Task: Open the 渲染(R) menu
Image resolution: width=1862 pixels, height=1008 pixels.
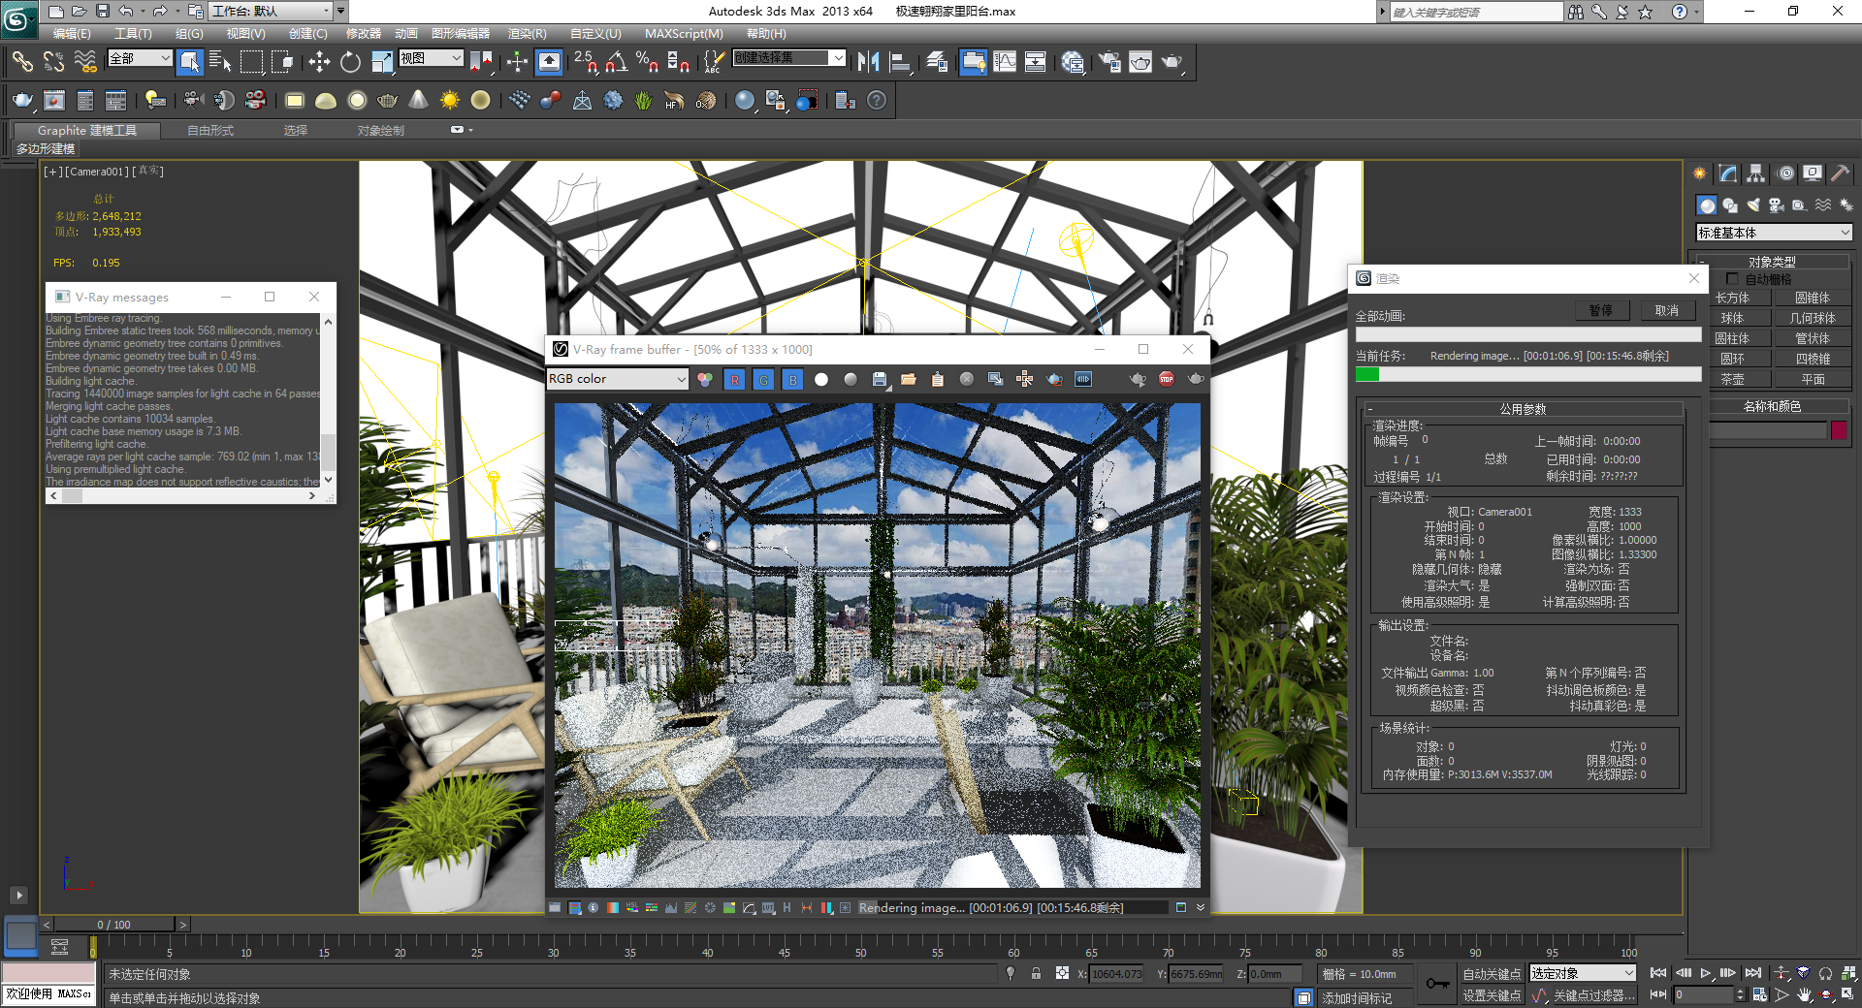Action: (x=527, y=34)
